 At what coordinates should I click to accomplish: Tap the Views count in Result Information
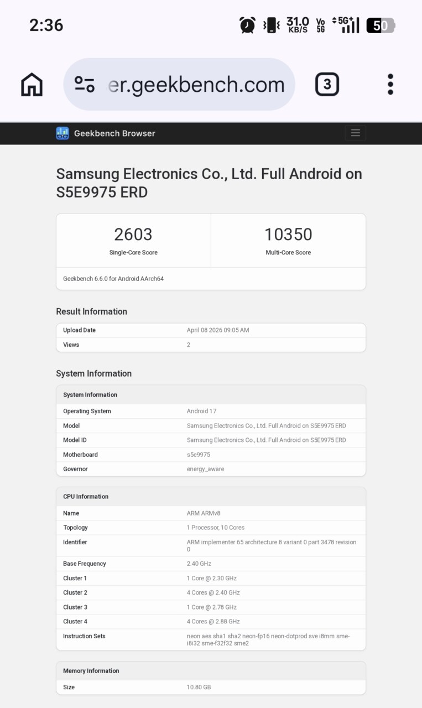pos(189,345)
